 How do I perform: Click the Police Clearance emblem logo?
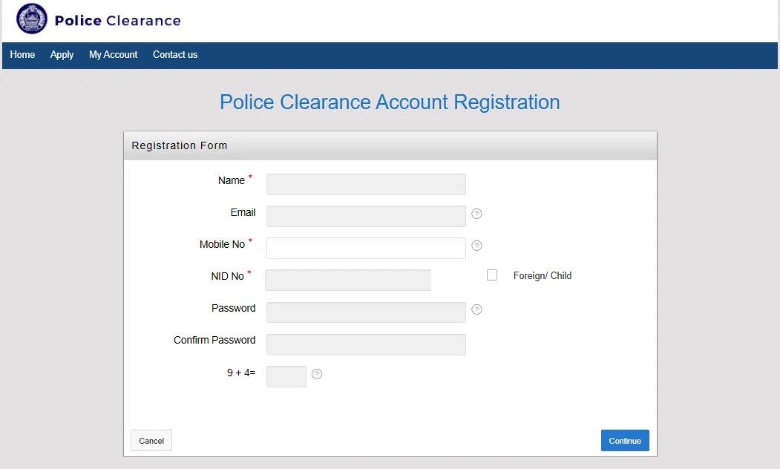point(32,19)
